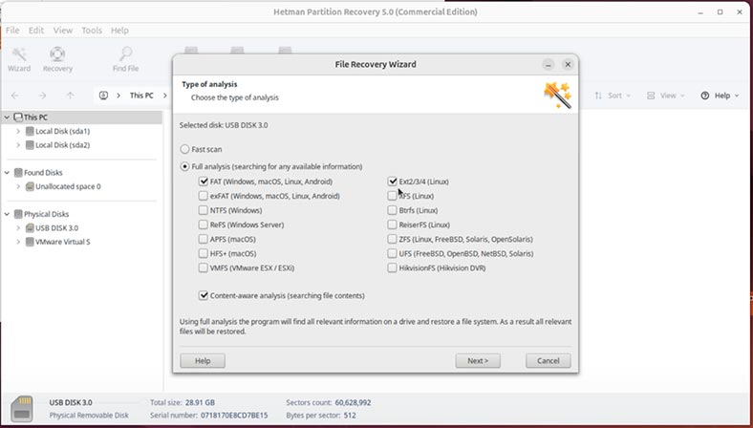Click Local Disk (sda2) drive icon
The height and width of the screenshot is (428, 753).
[30, 145]
